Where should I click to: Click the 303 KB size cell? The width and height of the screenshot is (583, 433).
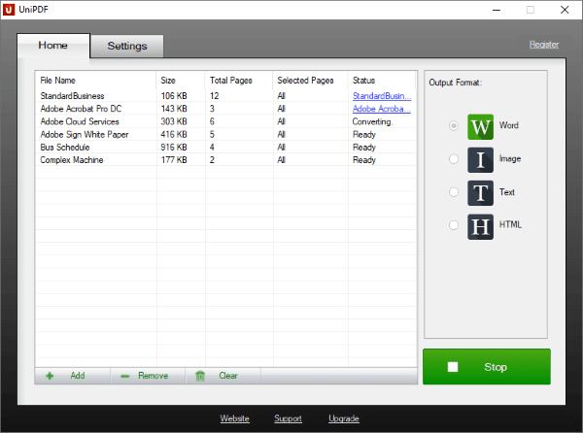[174, 121]
